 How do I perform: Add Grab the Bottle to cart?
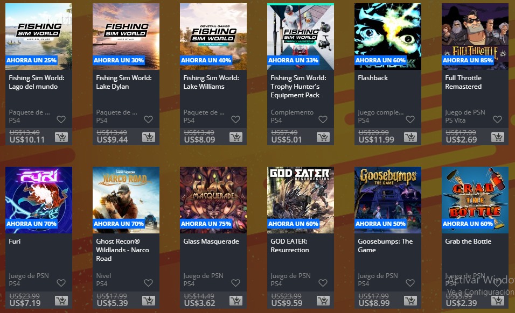click(x=498, y=301)
